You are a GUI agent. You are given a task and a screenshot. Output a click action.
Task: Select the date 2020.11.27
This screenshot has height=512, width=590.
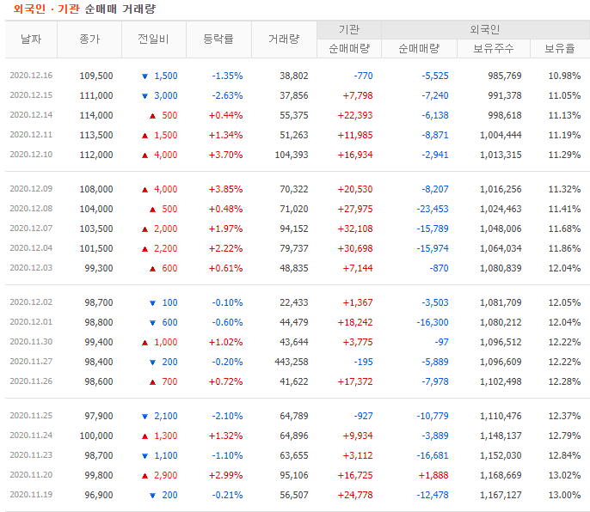31,362
